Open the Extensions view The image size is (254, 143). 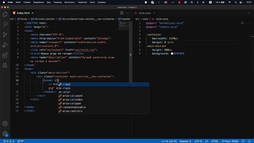(5, 55)
